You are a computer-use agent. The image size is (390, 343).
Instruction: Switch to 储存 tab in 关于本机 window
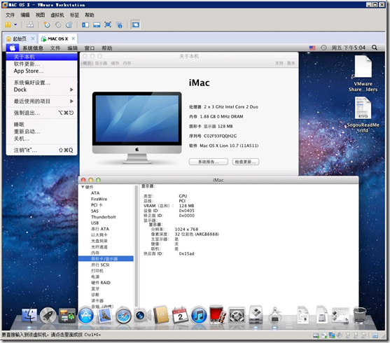[x=115, y=63]
